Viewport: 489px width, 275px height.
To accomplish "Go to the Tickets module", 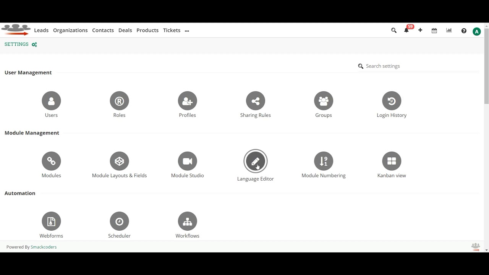I will tap(172, 30).
